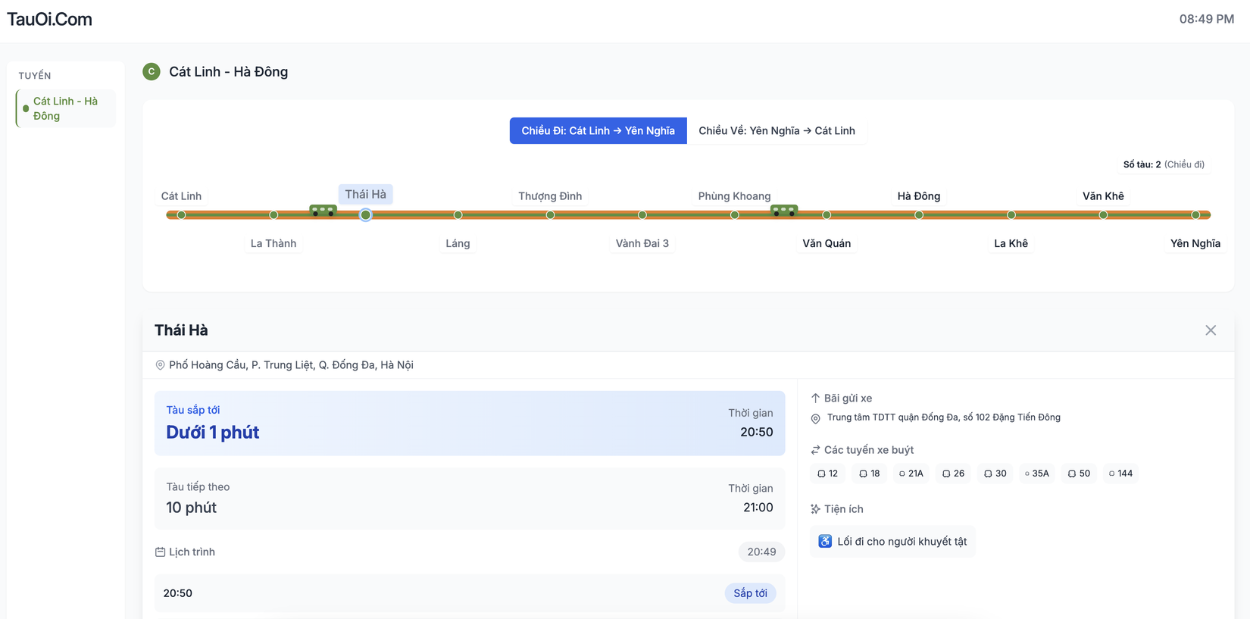This screenshot has width=1250, height=619.
Task: Click the transfer icon beside Các tuyến xe buýt
Action: [815, 450]
